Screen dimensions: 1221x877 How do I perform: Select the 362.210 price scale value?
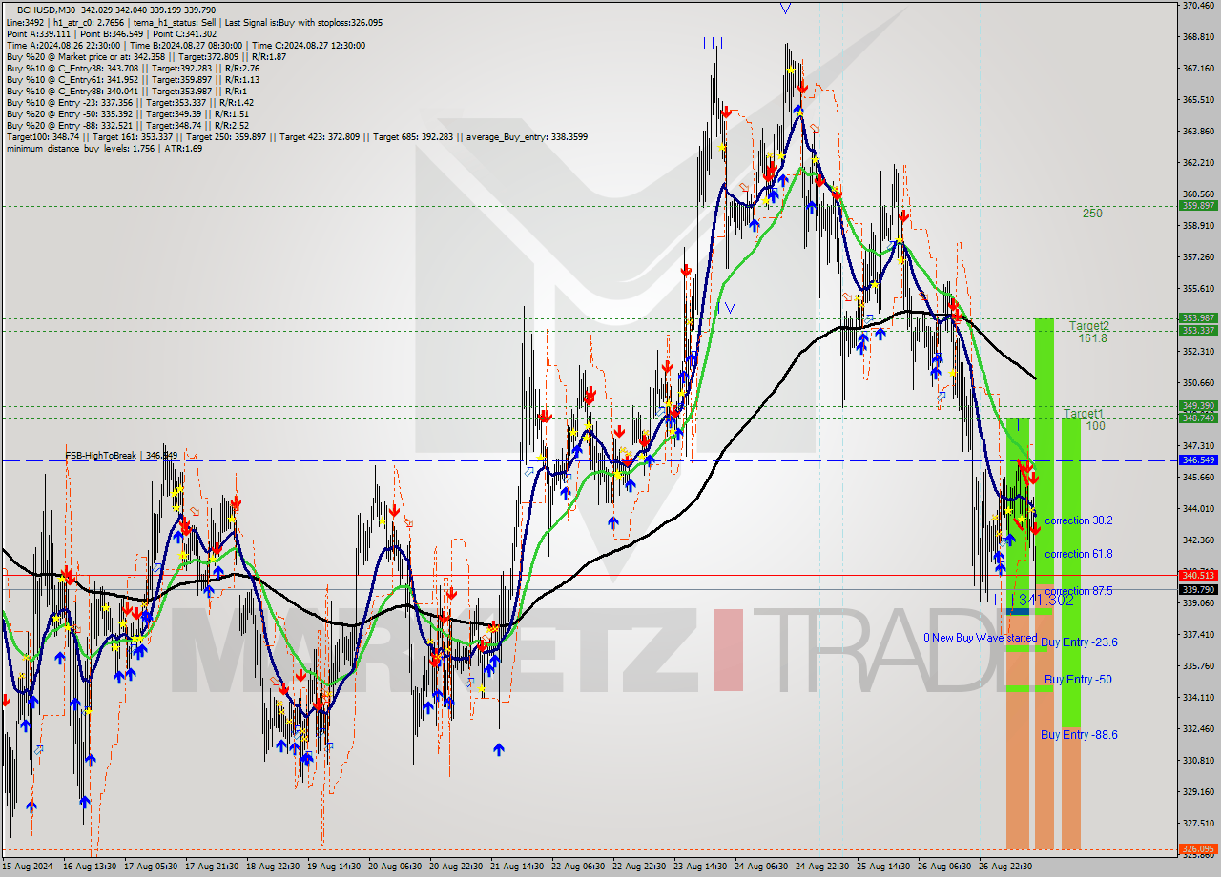coord(1198,163)
